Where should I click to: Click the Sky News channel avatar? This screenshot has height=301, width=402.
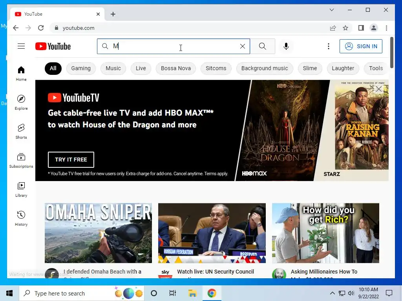165,274
